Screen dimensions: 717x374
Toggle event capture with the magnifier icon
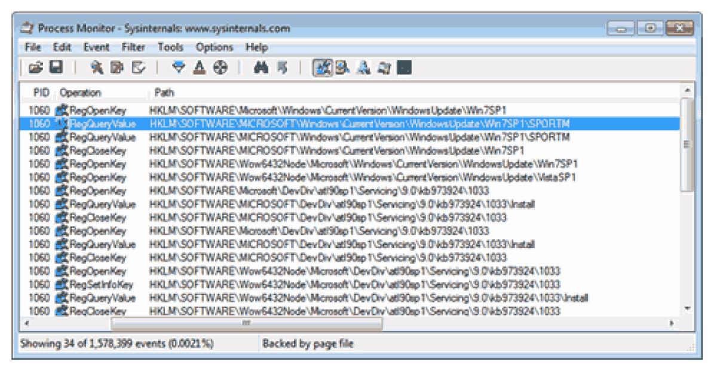click(96, 69)
